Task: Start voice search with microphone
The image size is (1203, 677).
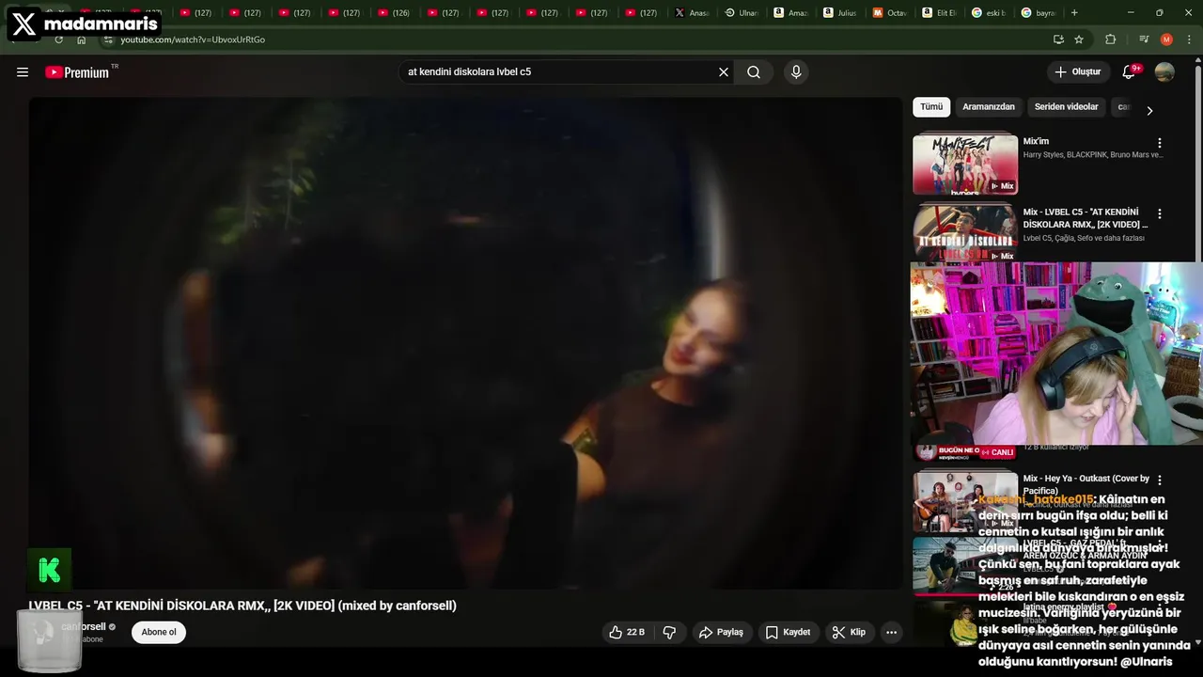Action: [x=796, y=72]
